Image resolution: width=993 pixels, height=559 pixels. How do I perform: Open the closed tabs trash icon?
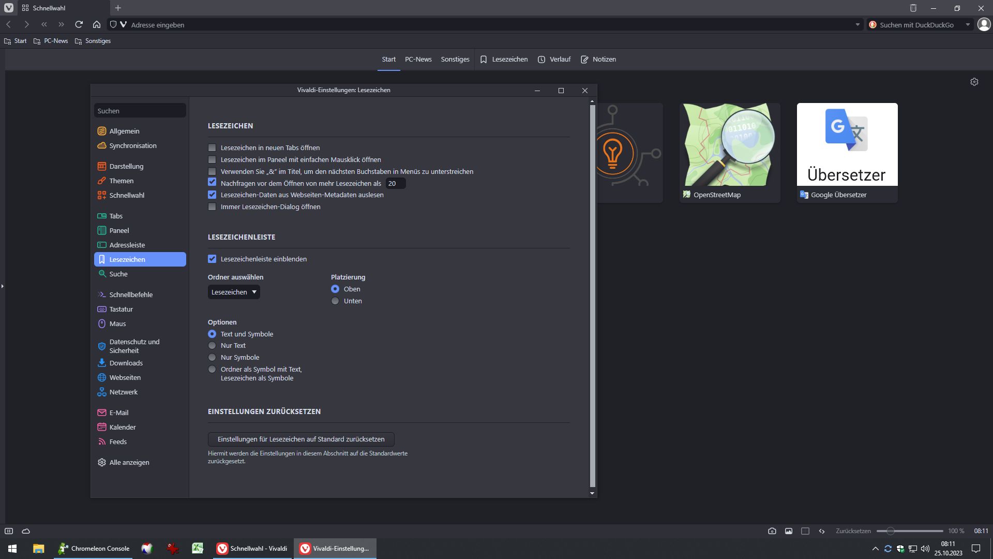913,8
